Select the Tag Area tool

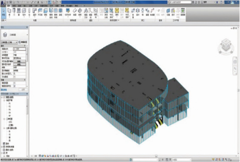[x=127, y=13]
